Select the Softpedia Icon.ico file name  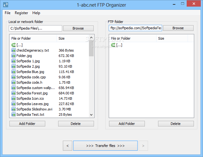click(x=30, y=98)
